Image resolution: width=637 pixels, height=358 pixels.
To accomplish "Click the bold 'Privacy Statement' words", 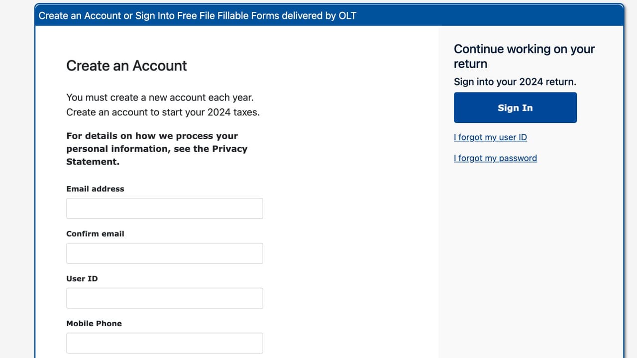I will 229,149.
